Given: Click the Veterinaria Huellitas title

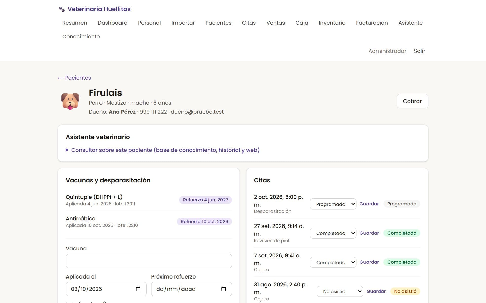Looking at the screenshot, I should (x=99, y=9).
